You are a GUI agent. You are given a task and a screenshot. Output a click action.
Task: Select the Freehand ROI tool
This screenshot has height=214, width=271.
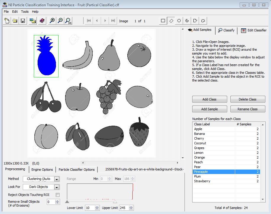(x=203, y=21)
